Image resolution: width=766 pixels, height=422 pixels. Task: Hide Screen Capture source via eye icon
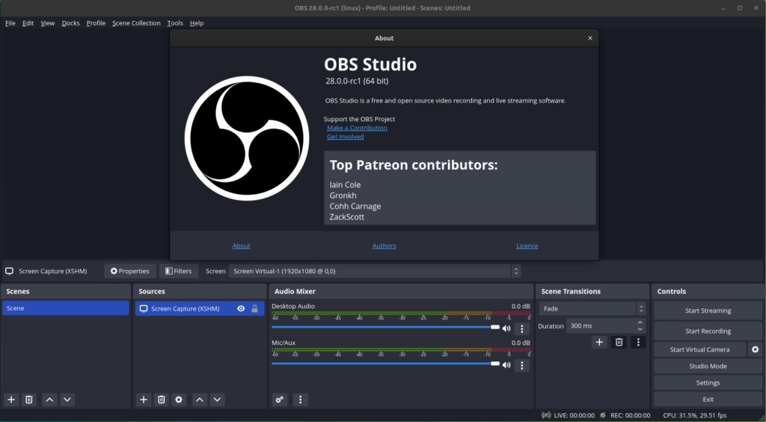[241, 309]
